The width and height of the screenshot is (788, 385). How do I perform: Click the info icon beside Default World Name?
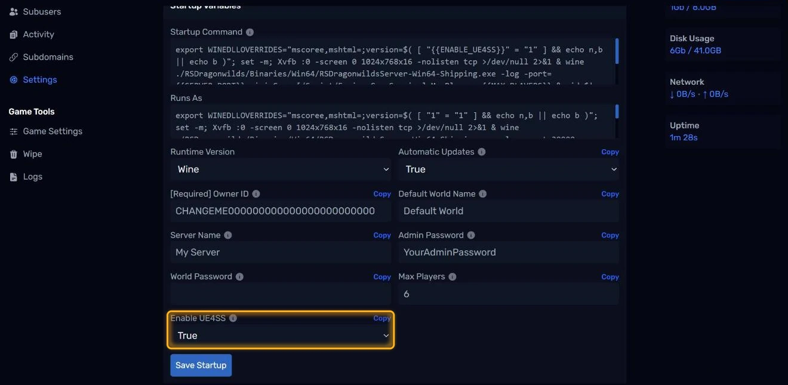coord(482,194)
